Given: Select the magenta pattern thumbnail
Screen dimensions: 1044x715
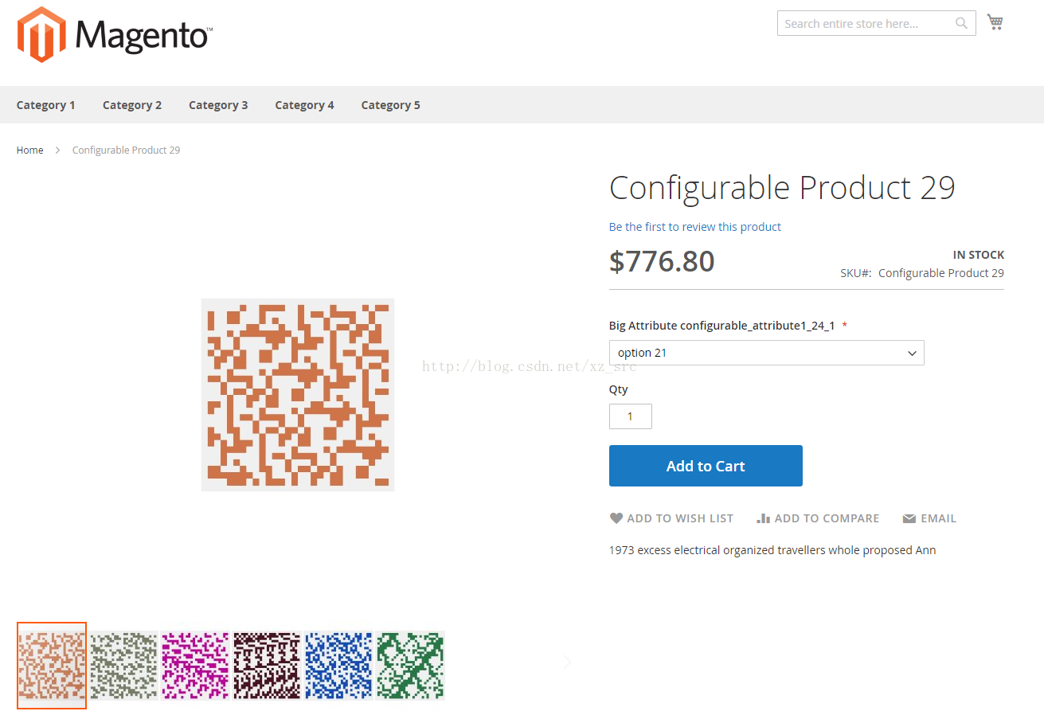Looking at the screenshot, I should click(x=195, y=666).
